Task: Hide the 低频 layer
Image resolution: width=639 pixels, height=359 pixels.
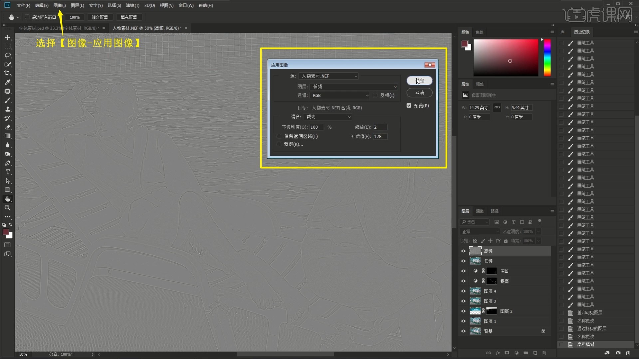Action: (x=463, y=261)
